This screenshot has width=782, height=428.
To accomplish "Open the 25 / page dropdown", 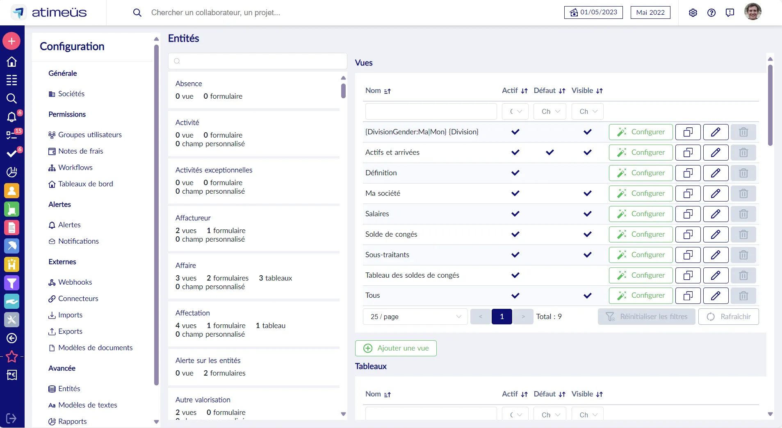I will (x=415, y=317).
